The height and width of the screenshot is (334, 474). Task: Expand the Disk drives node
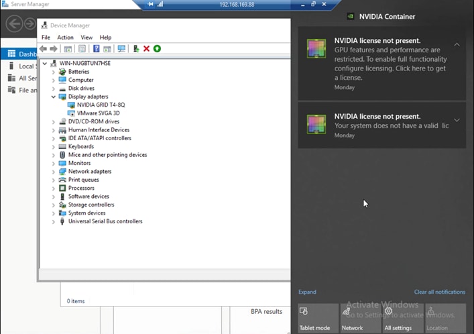53,89
